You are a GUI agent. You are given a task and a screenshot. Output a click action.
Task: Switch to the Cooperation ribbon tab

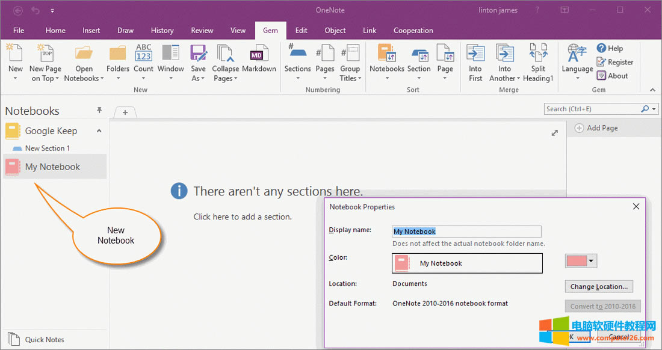coord(413,31)
